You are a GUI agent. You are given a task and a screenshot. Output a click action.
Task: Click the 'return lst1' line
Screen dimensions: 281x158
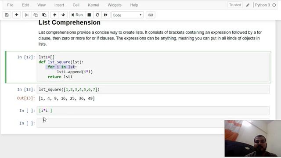point(60,77)
